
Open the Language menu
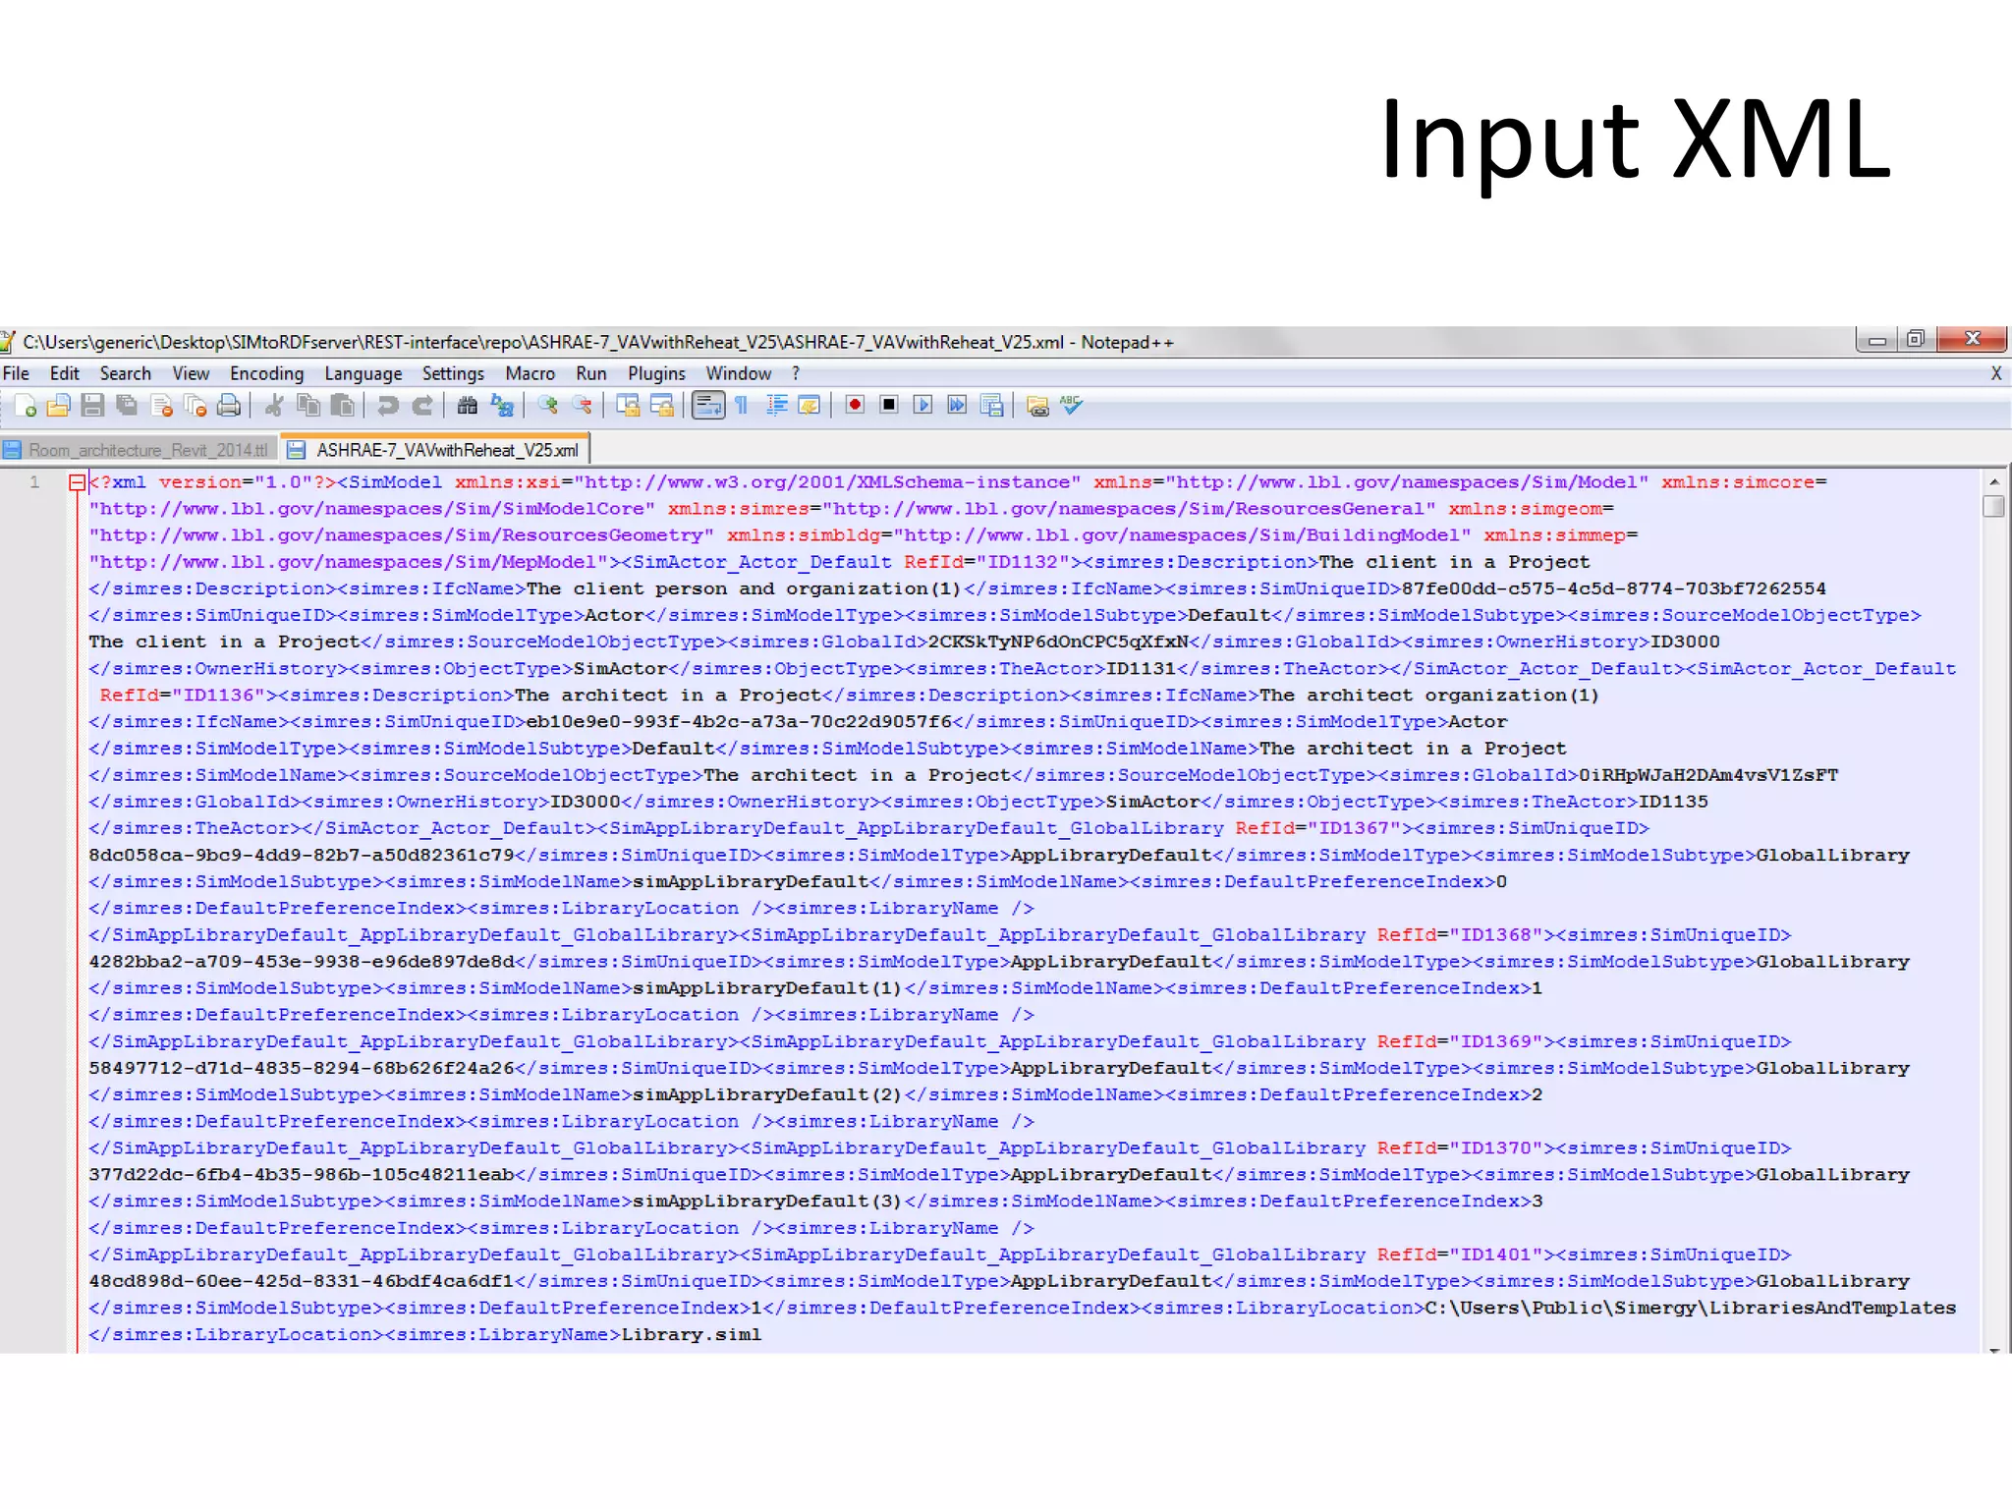(363, 373)
